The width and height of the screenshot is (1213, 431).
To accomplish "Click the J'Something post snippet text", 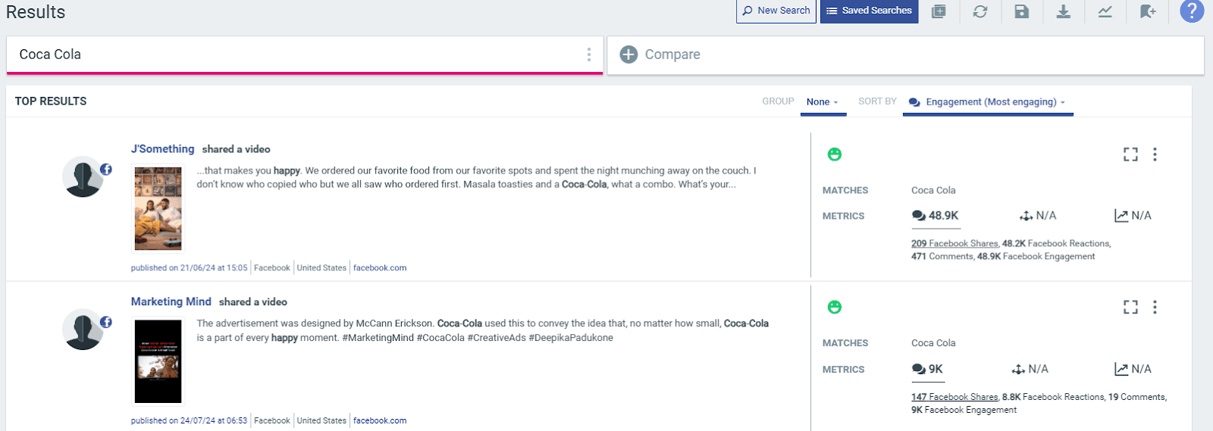I will pos(476,177).
